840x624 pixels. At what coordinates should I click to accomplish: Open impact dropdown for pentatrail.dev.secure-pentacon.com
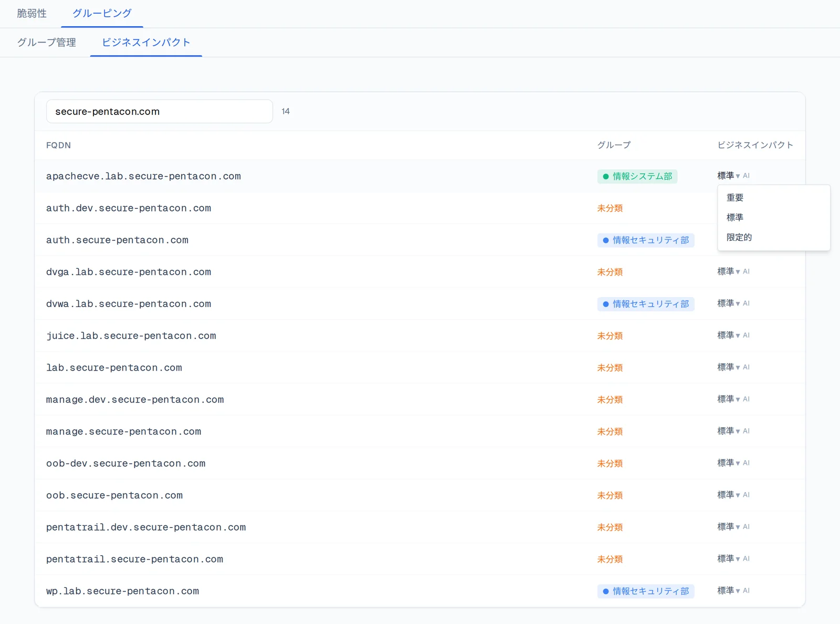pos(729,527)
